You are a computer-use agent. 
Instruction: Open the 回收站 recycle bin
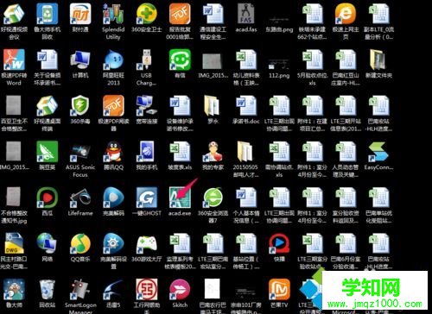coord(47,289)
